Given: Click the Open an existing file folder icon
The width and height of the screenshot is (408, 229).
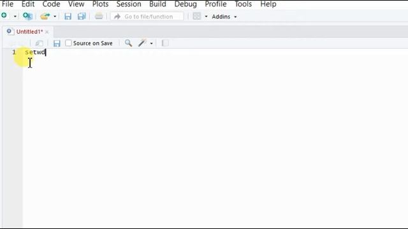Looking at the screenshot, I should 45,17.
